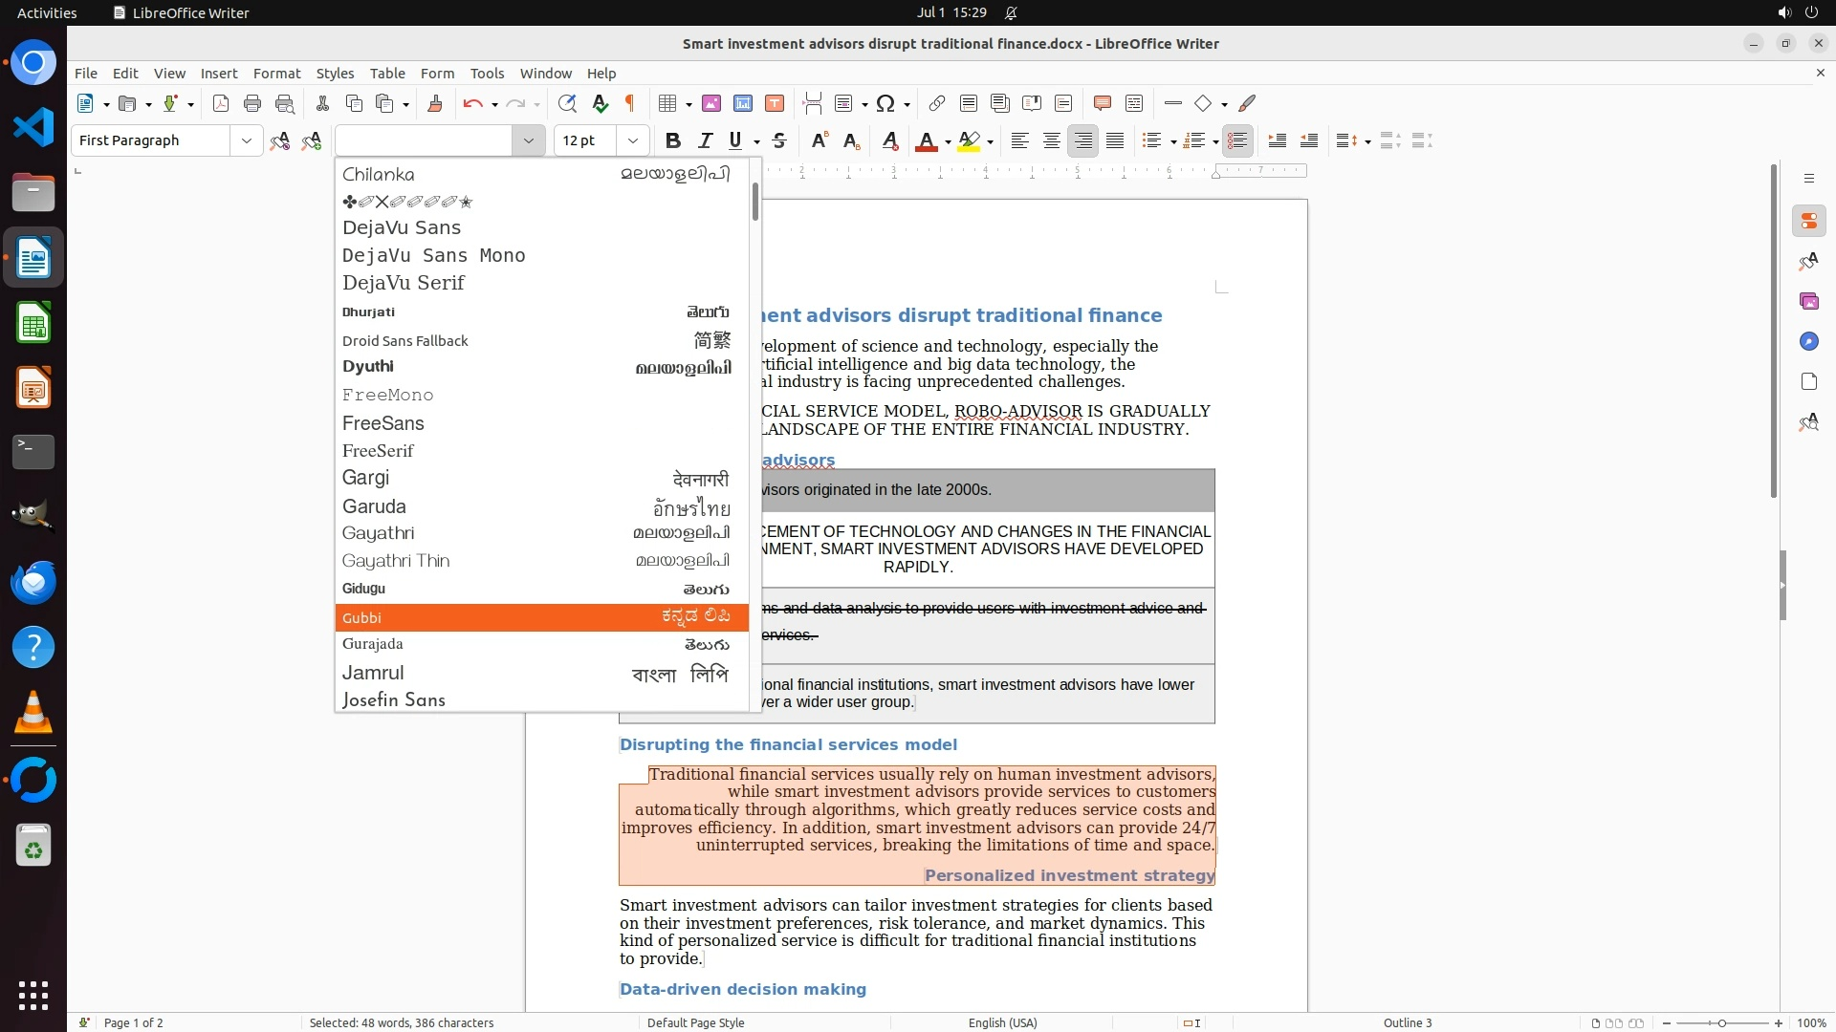Collapse the font name dropdown arrow

coord(528,140)
